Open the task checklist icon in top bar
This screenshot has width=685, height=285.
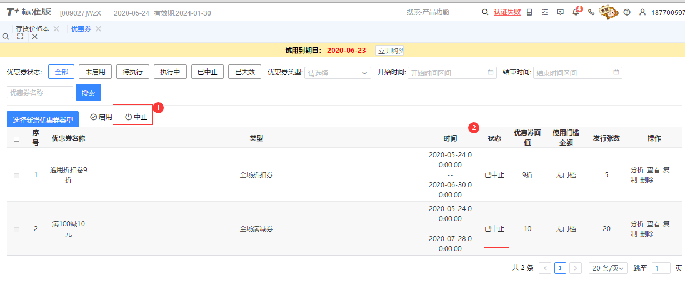pyautogui.click(x=544, y=12)
